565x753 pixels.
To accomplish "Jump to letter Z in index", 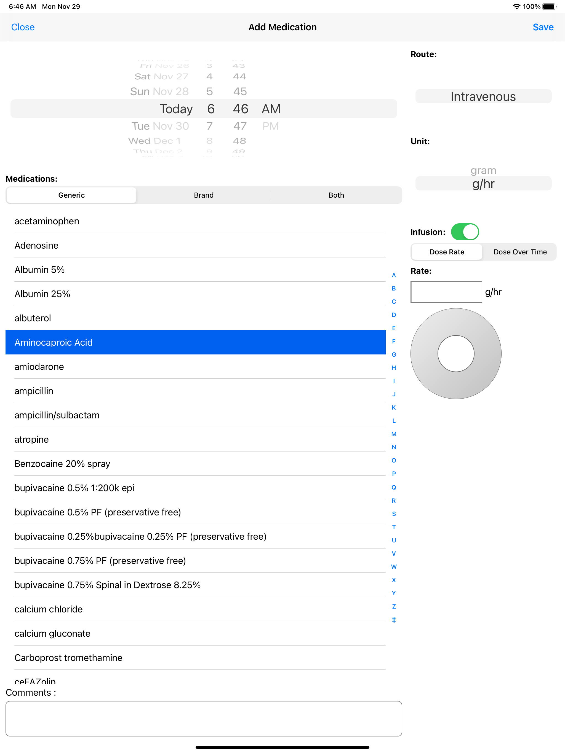I will (x=394, y=606).
